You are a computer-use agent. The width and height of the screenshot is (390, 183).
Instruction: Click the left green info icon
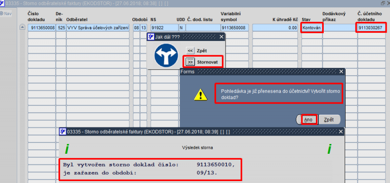pyautogui.click(x=67, y=149)
